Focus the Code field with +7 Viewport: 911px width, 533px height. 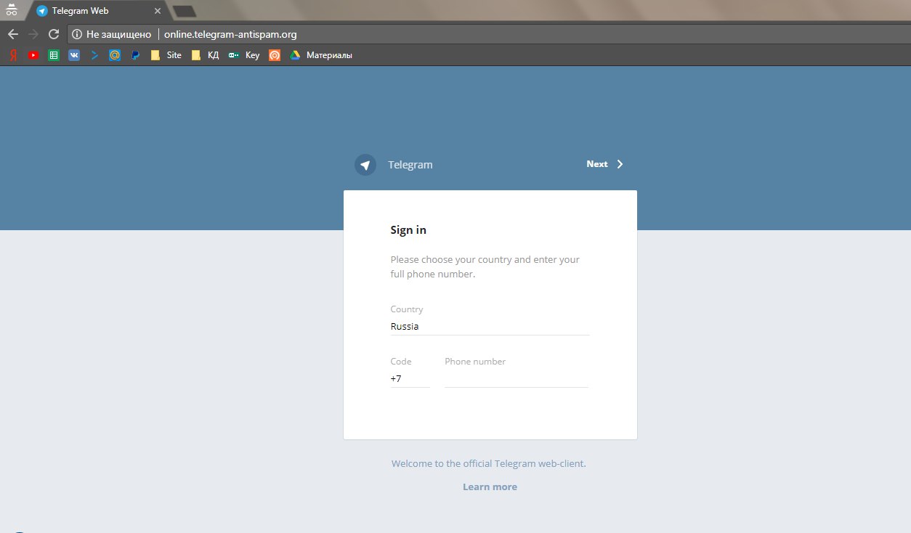click(410, 379)
